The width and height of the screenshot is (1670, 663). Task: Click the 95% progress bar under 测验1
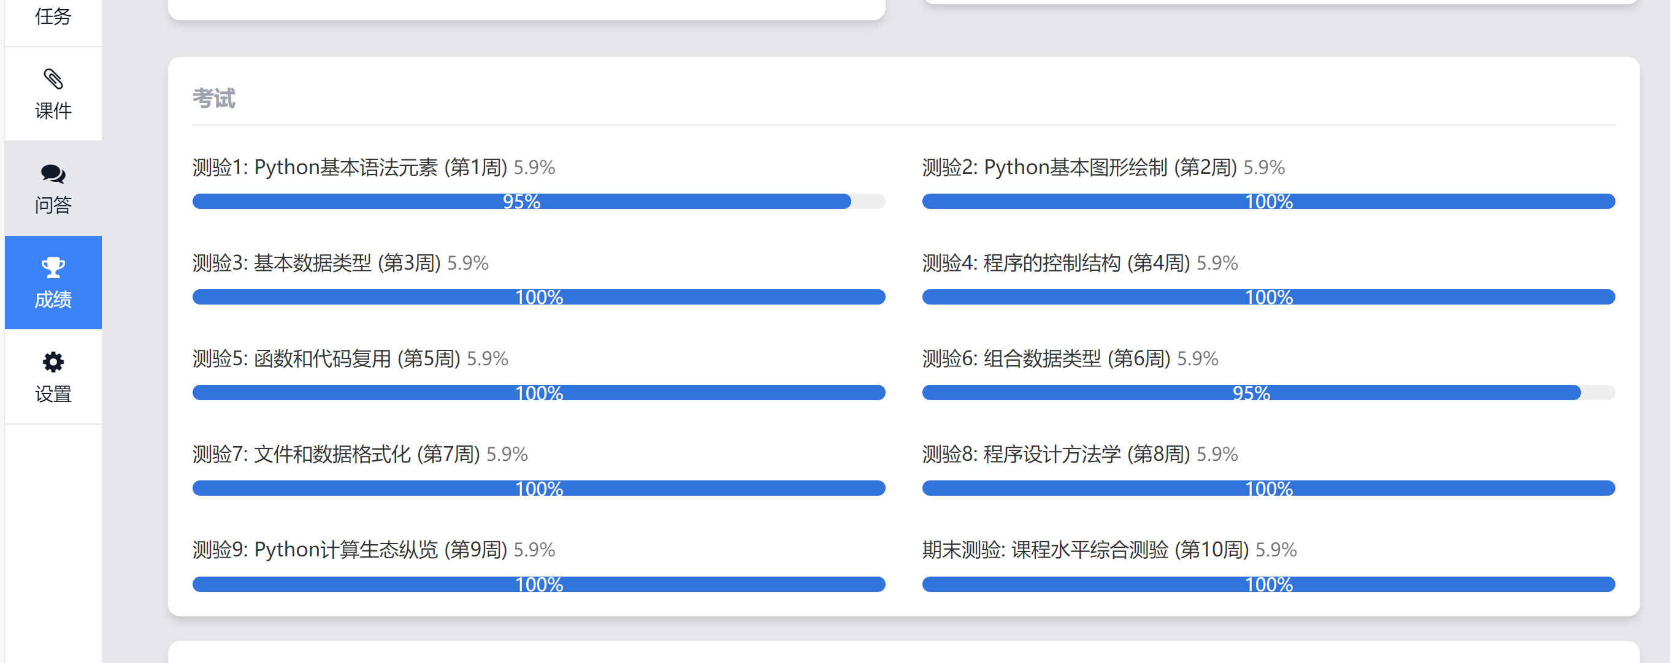[x=521, y=202]
